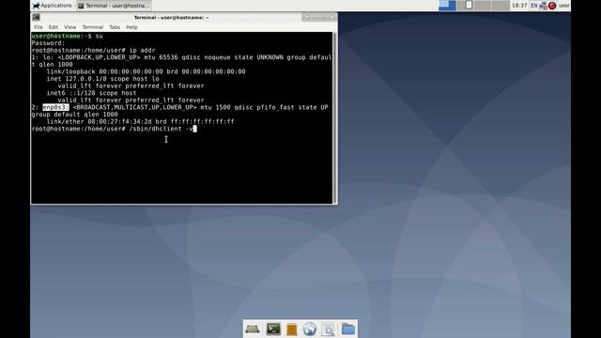Open the Tabs menu in Terminal

pyautogui.click(x=115, y=27)
